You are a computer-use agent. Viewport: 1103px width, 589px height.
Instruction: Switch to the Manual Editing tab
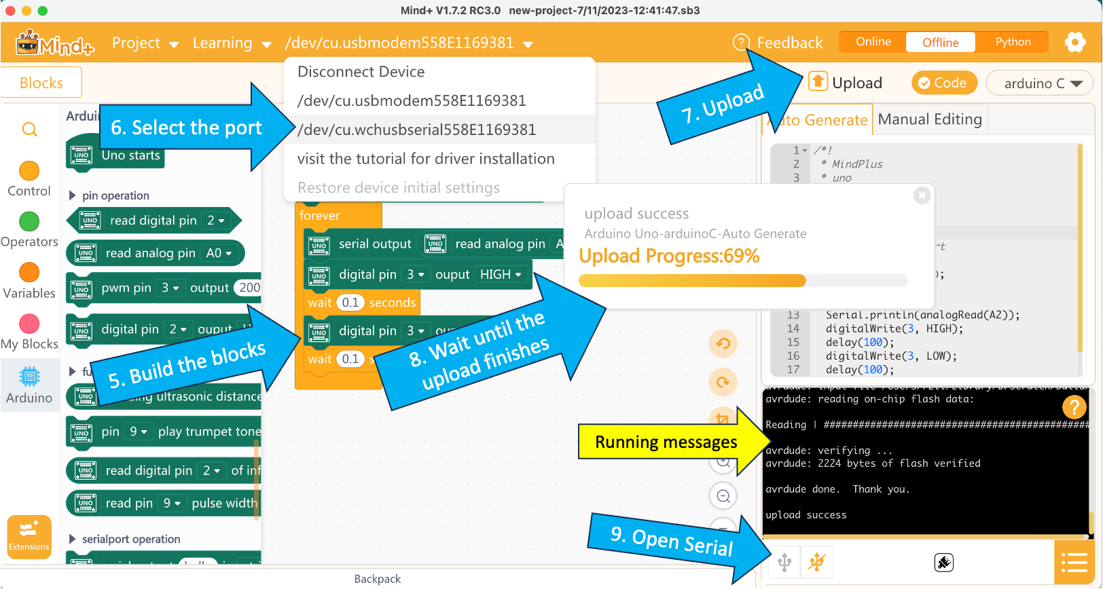tap(929, 119)
